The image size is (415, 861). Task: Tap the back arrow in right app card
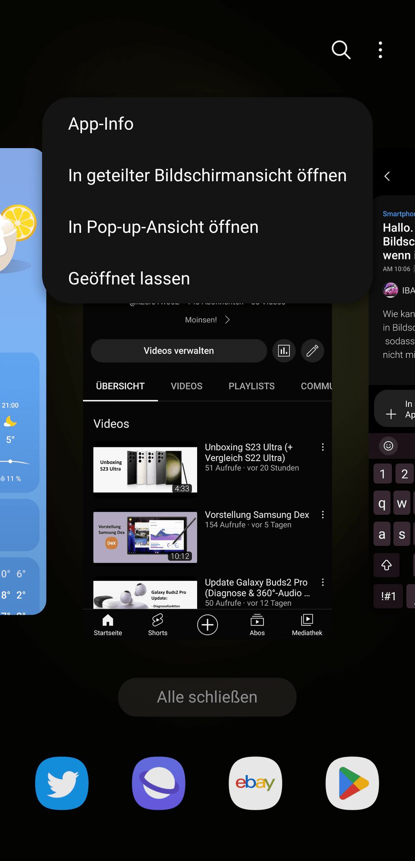387,176
